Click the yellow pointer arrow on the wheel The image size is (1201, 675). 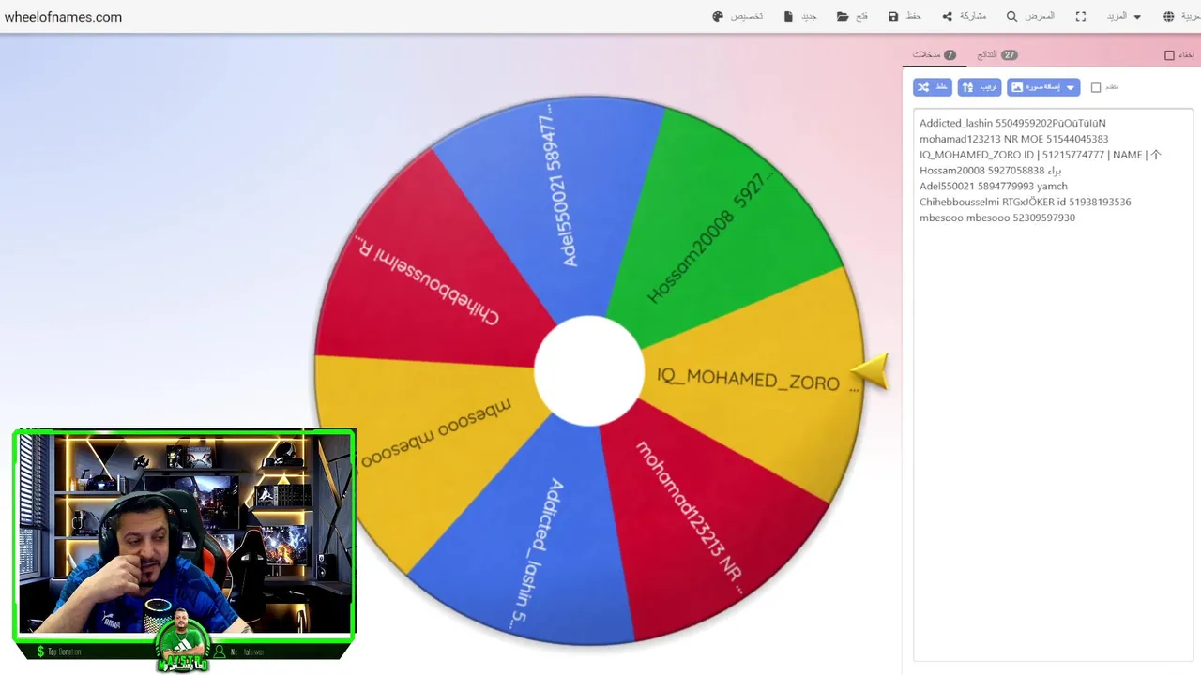coord(872,372)
